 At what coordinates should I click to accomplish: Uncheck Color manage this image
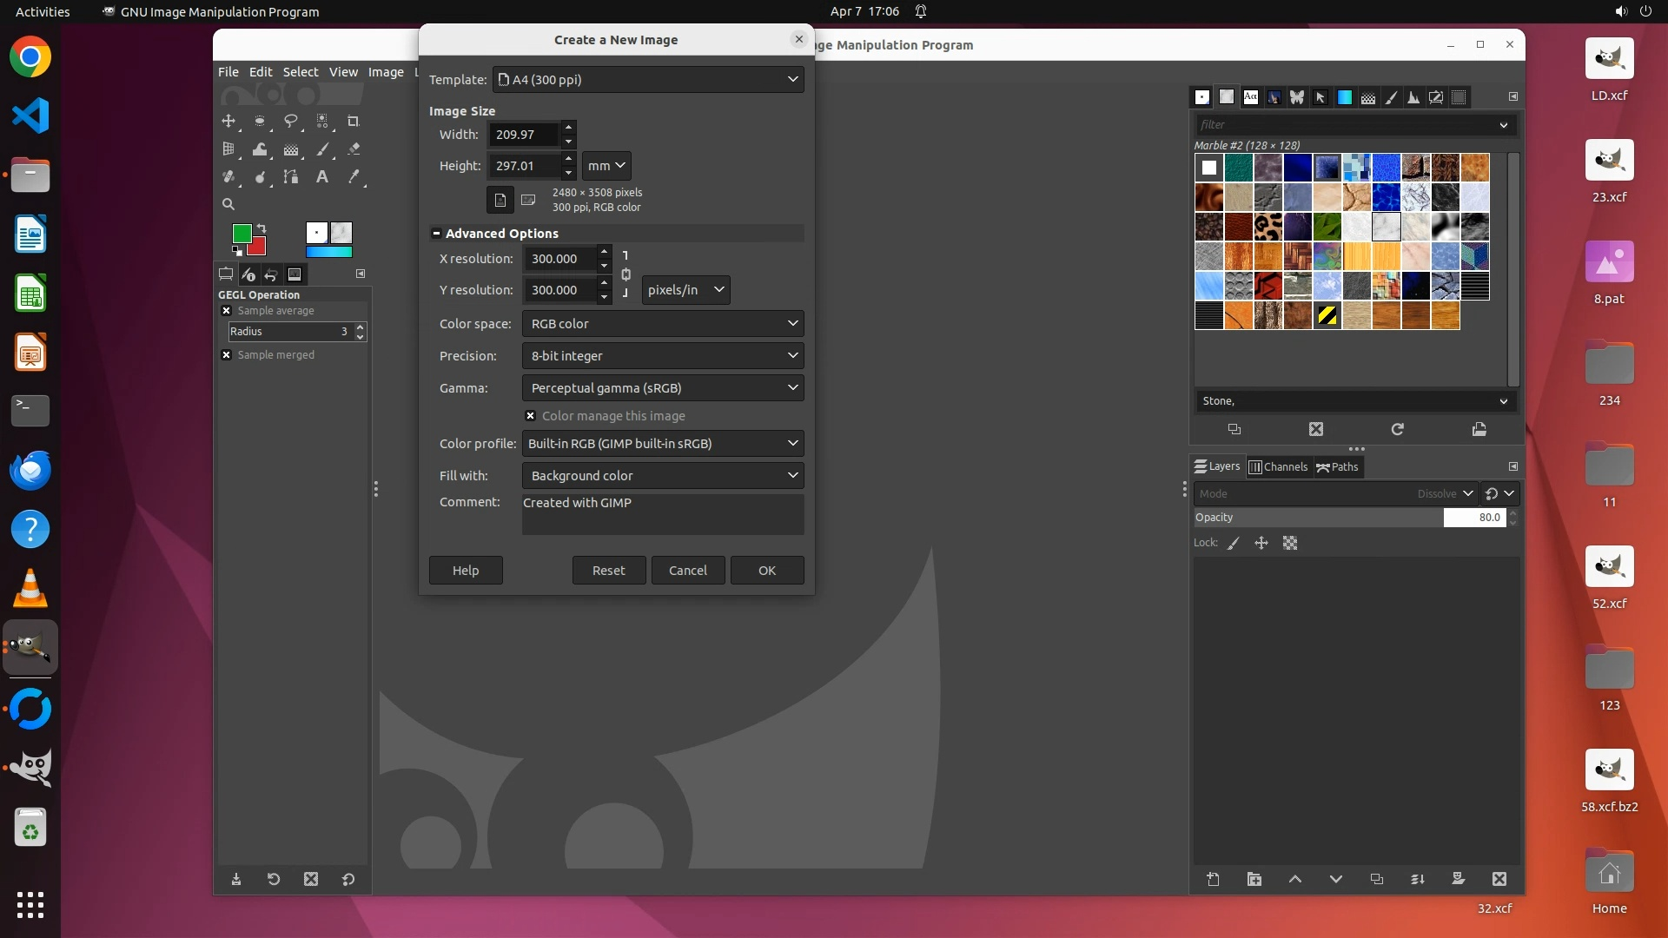[x=530, y=416]
